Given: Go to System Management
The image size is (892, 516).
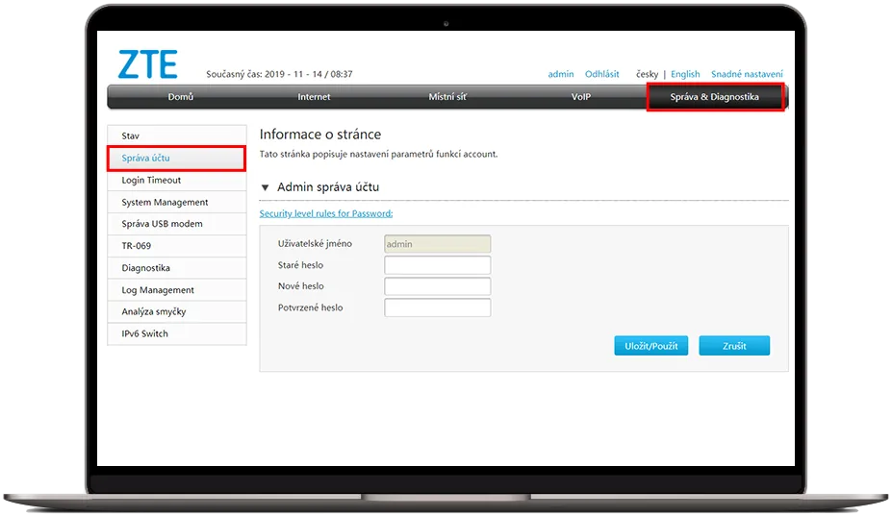Looking at the screenshot, I should click(177, 203).
